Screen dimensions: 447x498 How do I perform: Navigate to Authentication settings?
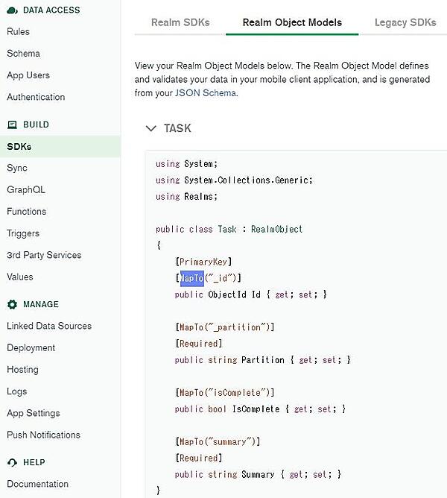point(36,97)
